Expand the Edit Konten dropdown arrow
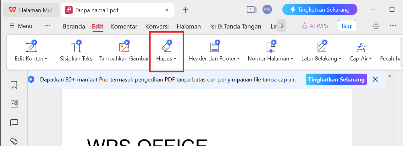 (46, 59)
